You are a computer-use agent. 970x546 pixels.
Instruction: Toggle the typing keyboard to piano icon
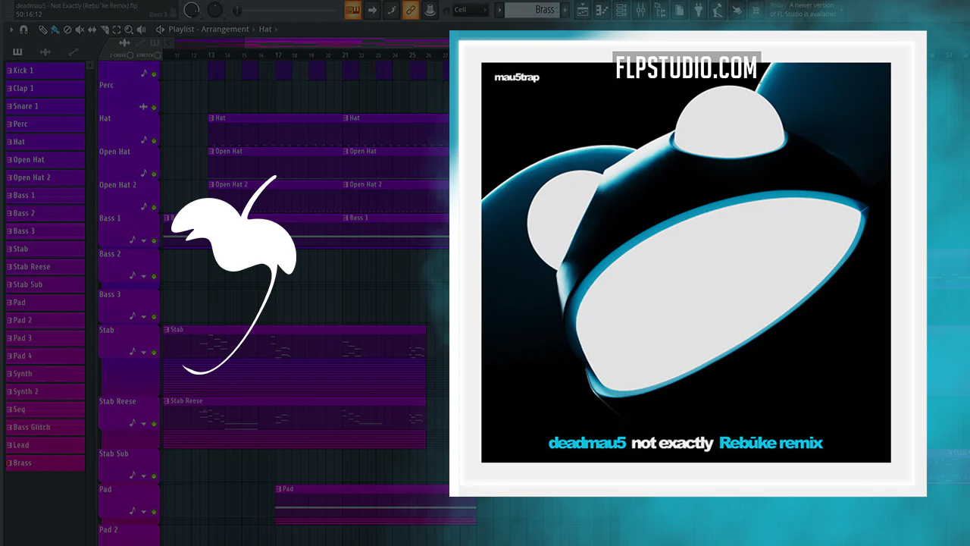[x=353, y=10]
